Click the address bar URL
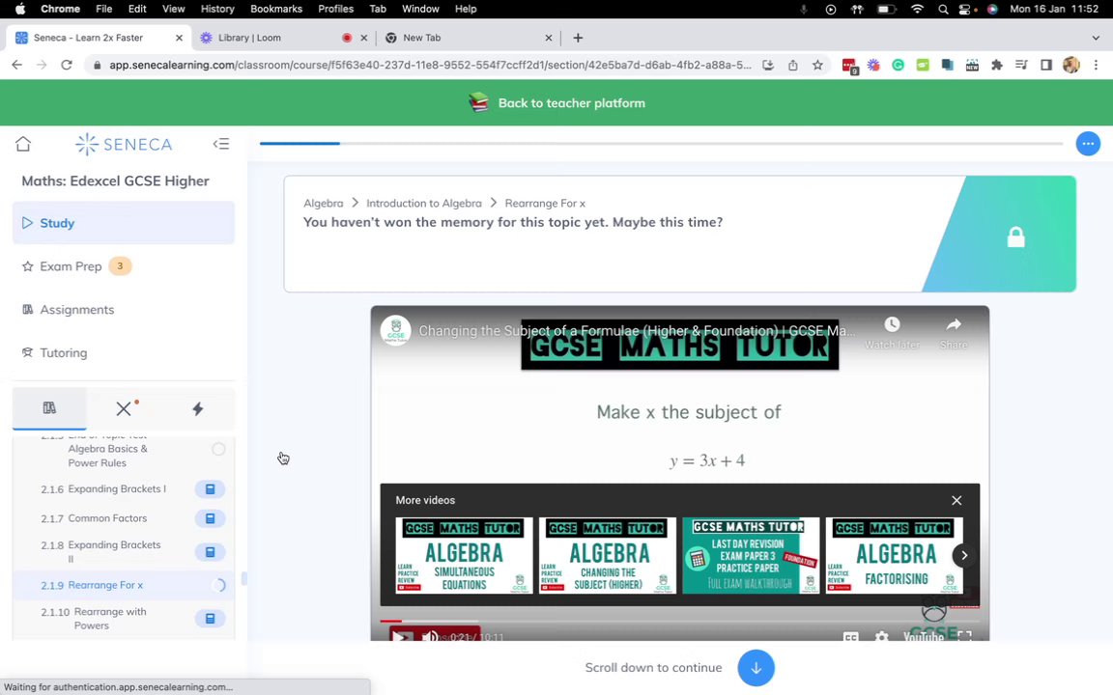The height and width of the screenshot is (695, 1113). tap(430, 65)
